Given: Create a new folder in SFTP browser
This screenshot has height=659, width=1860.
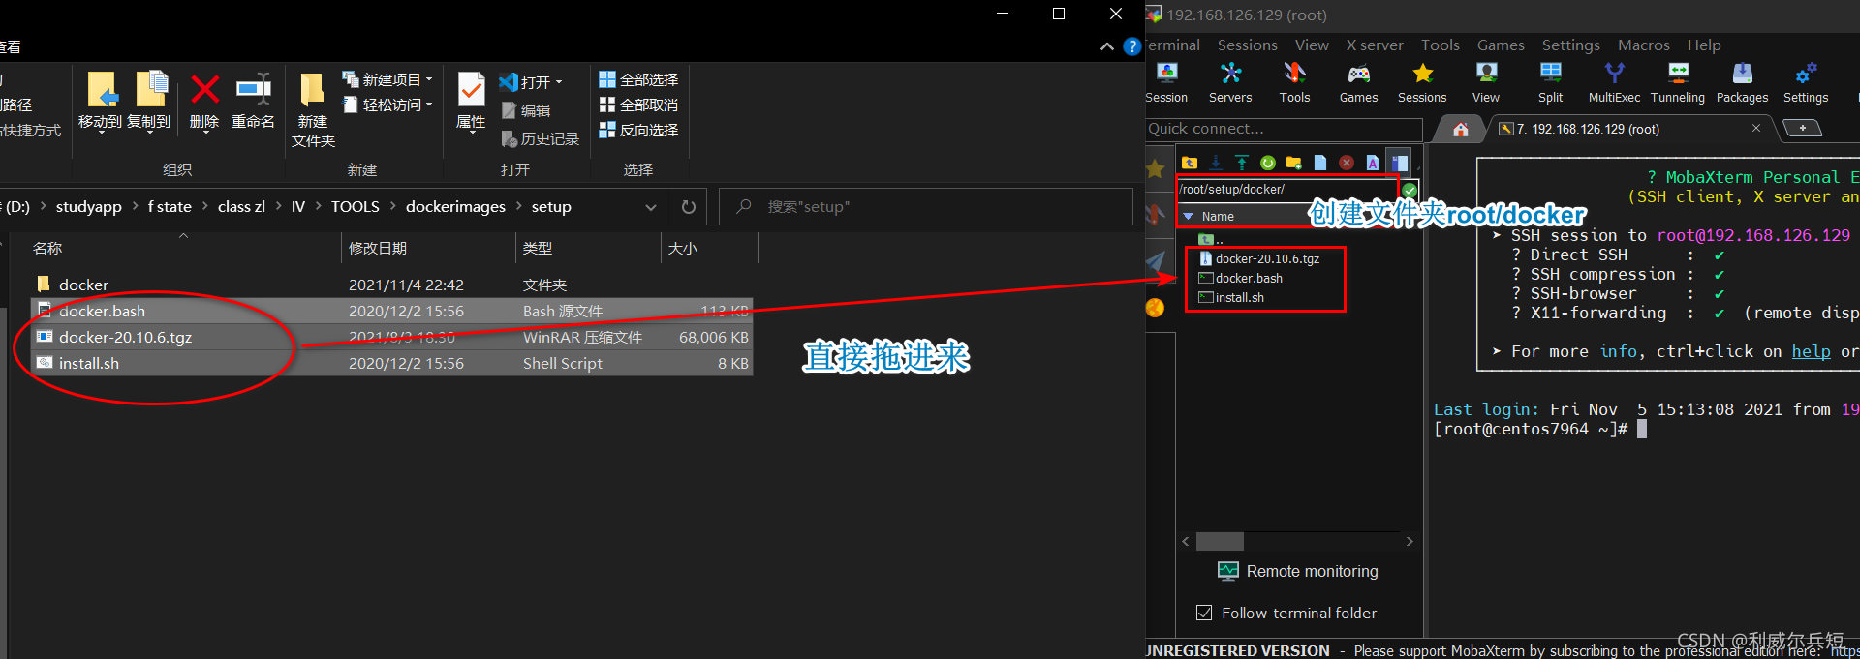Looking at the screenshot, I should (1294, 163).
